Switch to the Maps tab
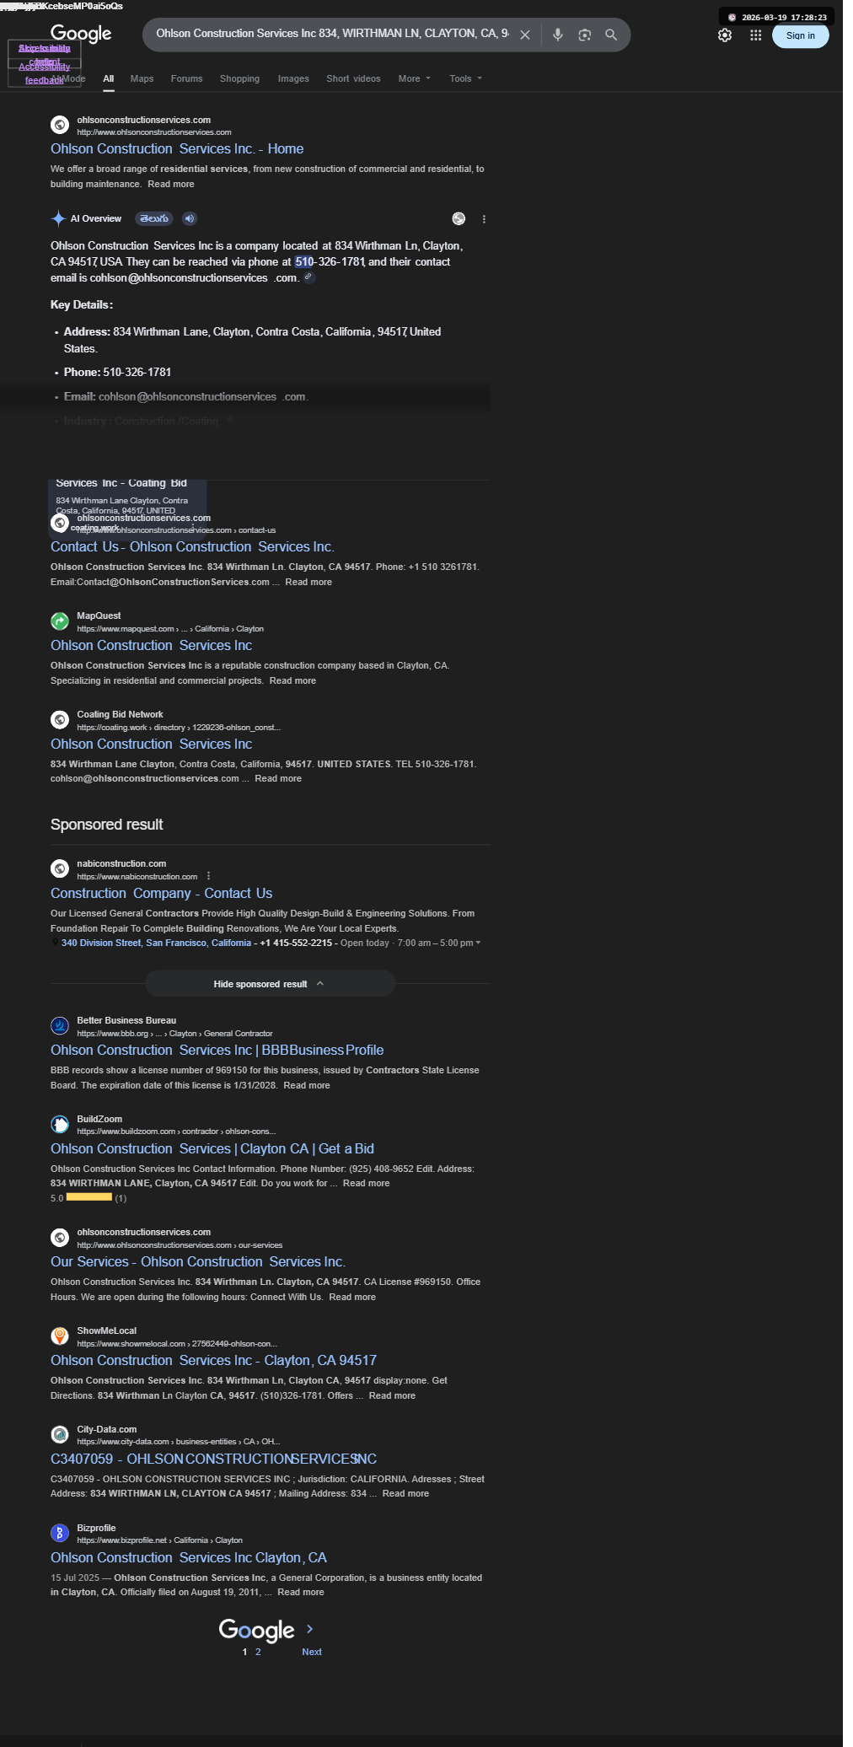 tap(142, 78)
